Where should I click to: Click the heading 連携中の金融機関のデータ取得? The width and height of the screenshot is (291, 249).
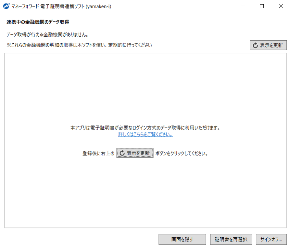(x=38, y=22)
